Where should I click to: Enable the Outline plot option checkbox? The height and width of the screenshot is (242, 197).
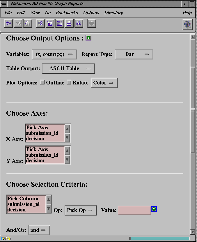pyautogui.click(x=42, y=82)
